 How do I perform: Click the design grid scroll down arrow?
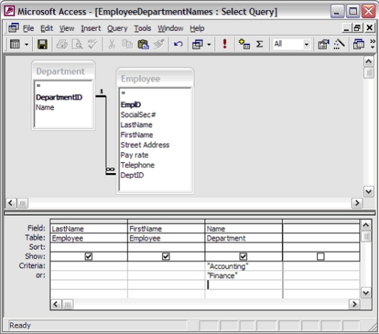point(366,293)
